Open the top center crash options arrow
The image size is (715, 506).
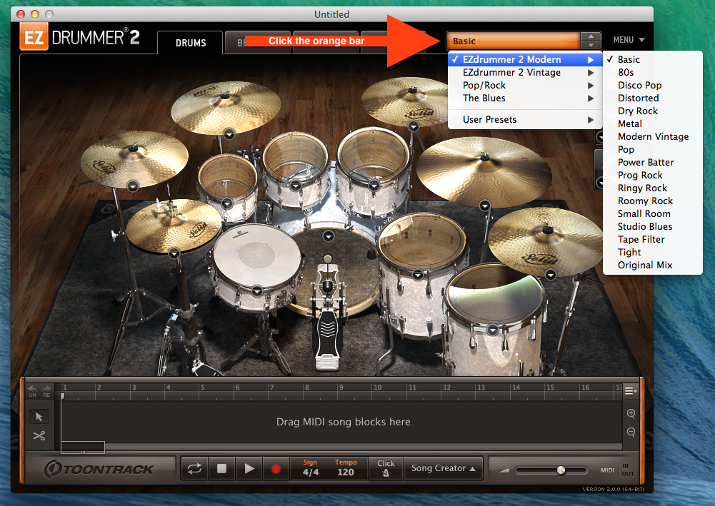pos(229,134)
